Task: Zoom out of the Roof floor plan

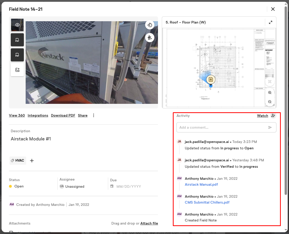Action: click(x=270, y=102)
